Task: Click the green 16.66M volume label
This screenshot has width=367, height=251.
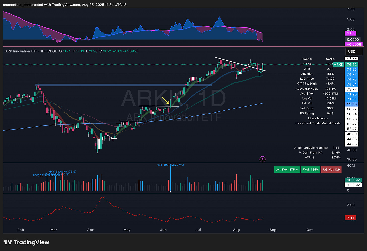Action: click(353, 180)
